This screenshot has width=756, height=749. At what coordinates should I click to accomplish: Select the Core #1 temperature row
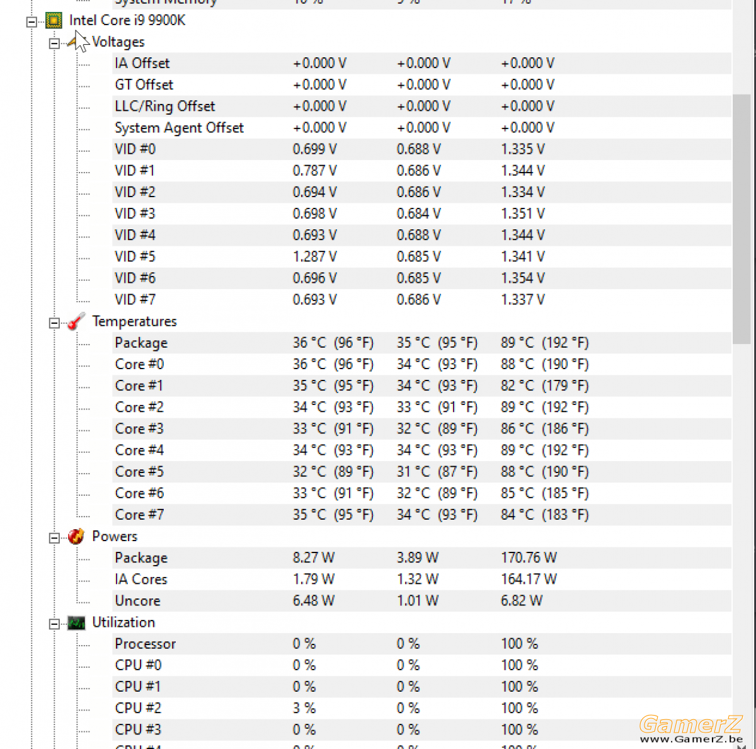coord(421,386)
